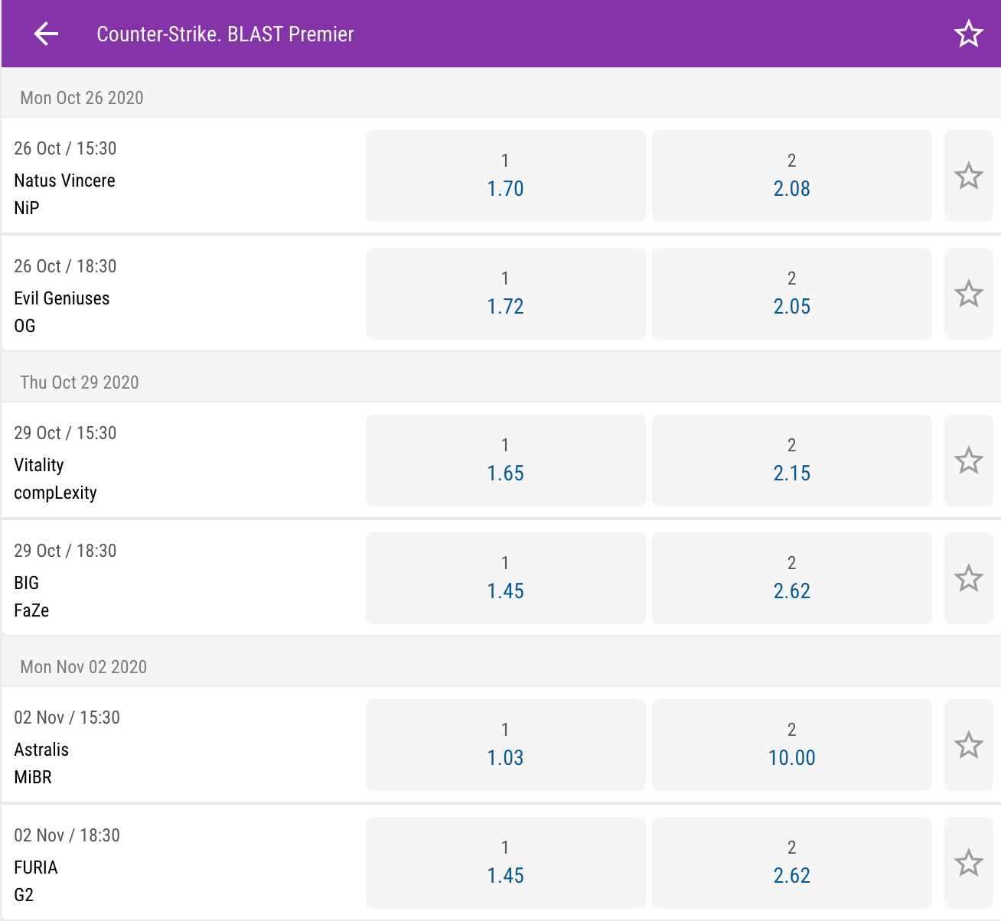Viewport: 1001px width, 921px height.
Task: Favorite the BLAST Premier league via header star
Action: pos(968,34)
